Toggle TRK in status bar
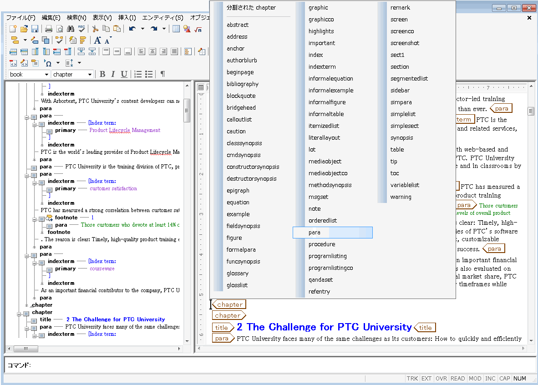Viewport: 538px width, 385px height. point(412,378)
